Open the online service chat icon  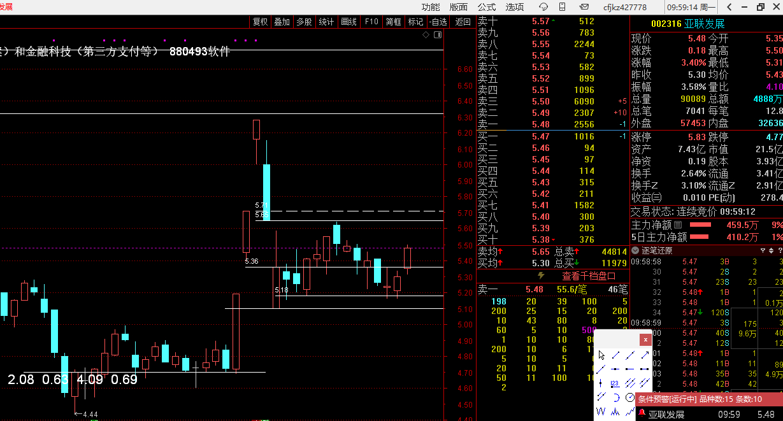click(x=543, y=7)
